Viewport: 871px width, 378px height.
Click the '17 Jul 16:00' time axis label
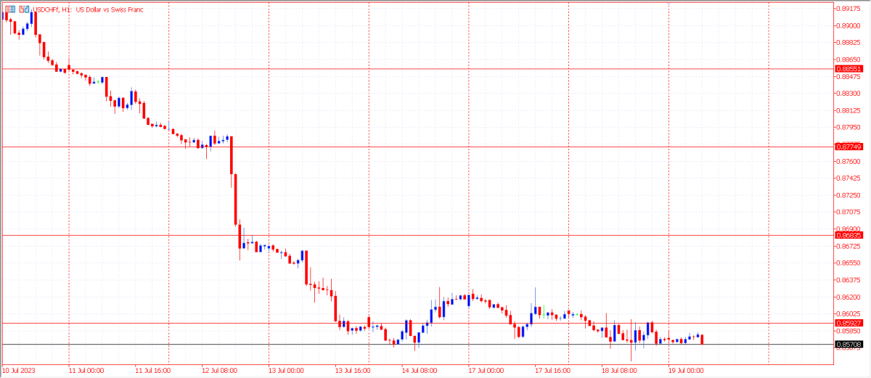[x=552, y=370]
